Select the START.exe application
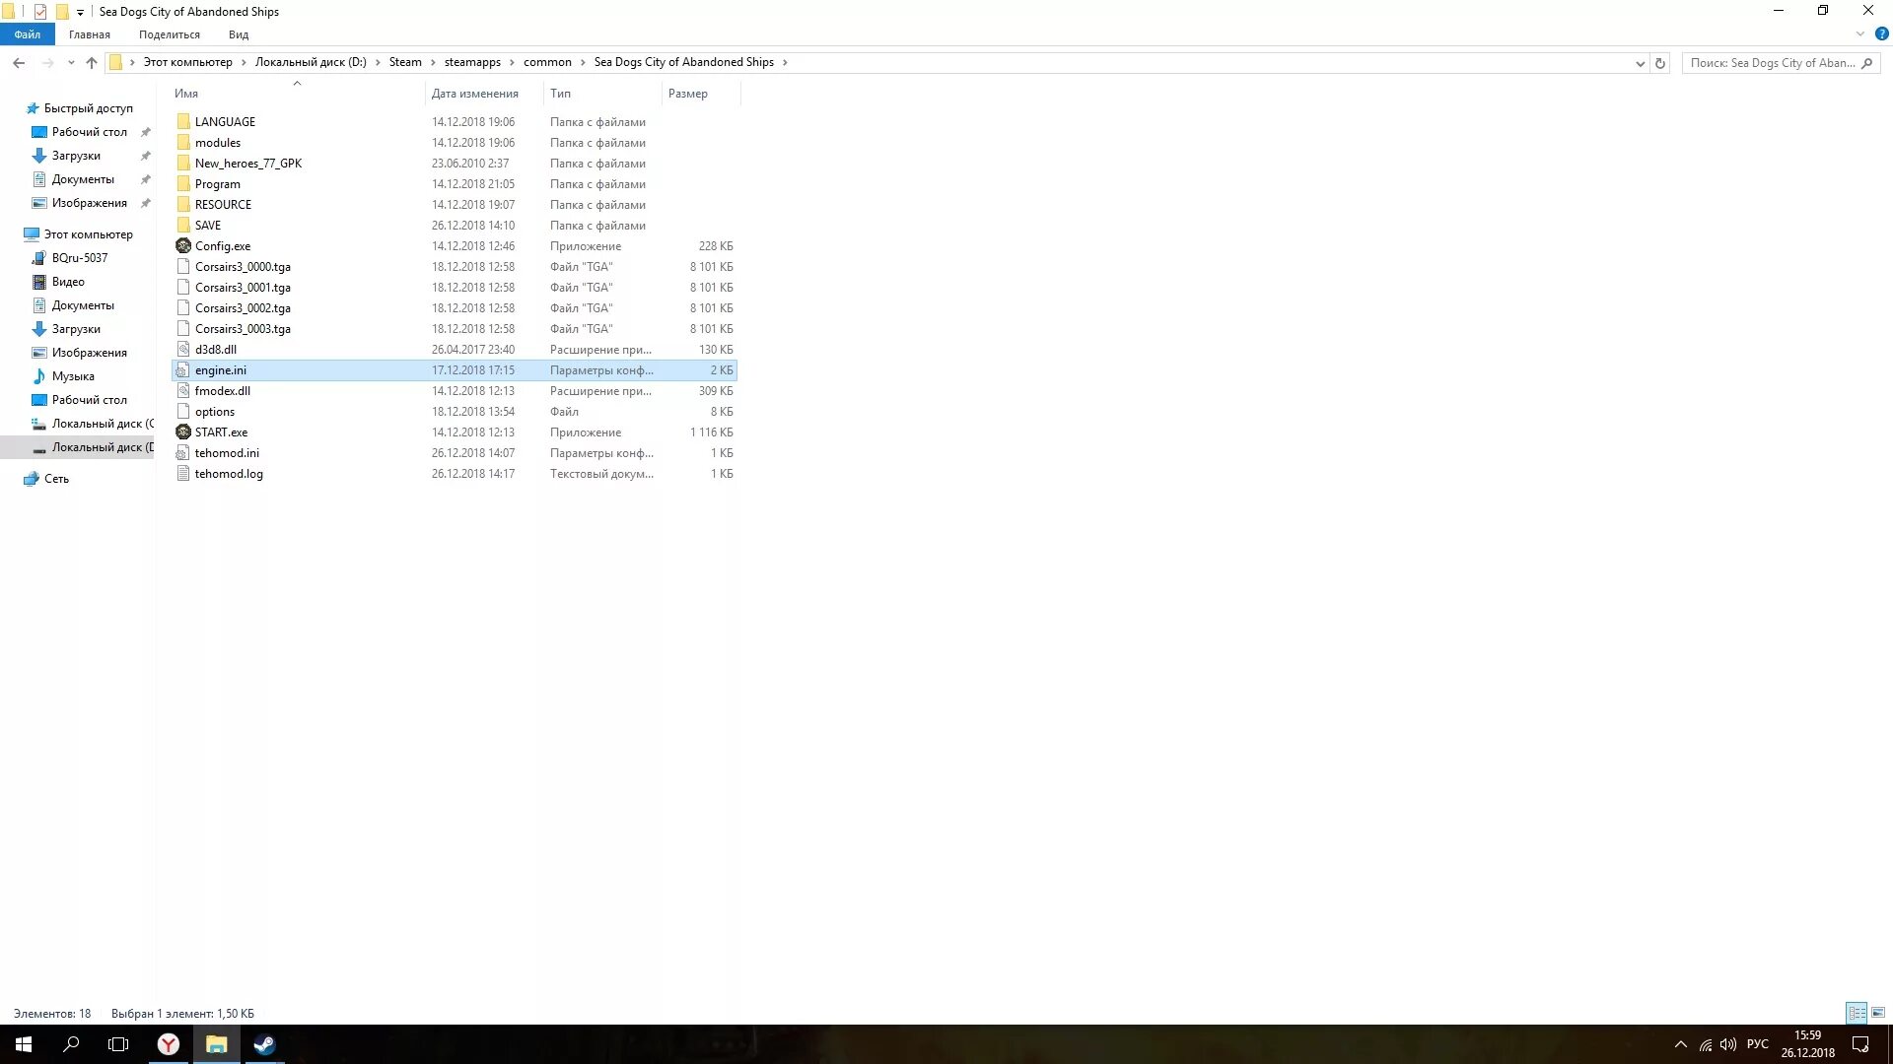Screen dimensions: 1893x1064 coord(221,432)
